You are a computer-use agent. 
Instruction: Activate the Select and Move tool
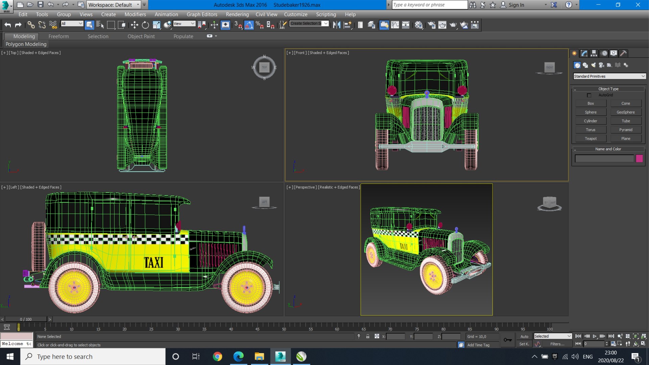coord(135,25)
